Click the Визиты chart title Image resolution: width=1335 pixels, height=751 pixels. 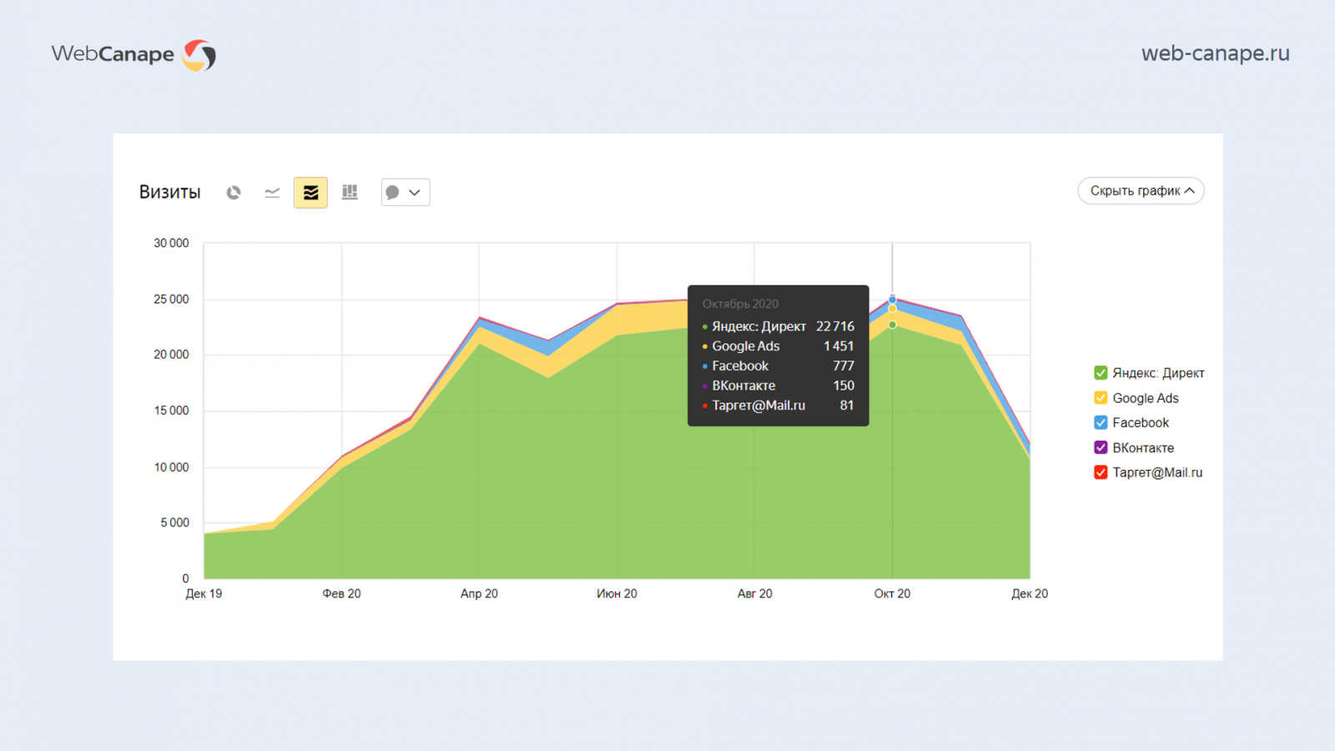click(169, 193)
